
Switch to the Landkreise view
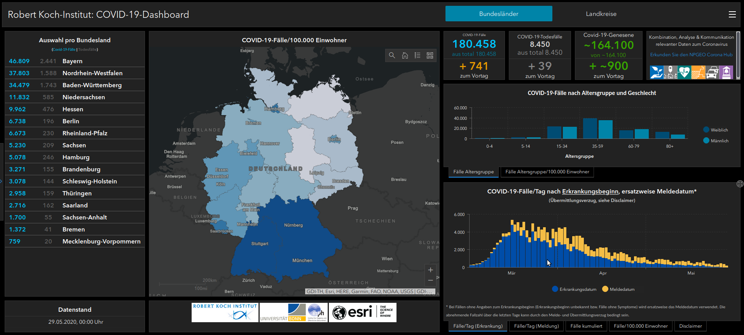point(601,14)
